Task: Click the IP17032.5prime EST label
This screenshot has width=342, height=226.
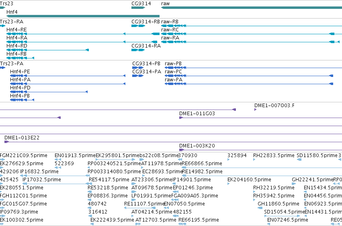Action: [42, 180]
